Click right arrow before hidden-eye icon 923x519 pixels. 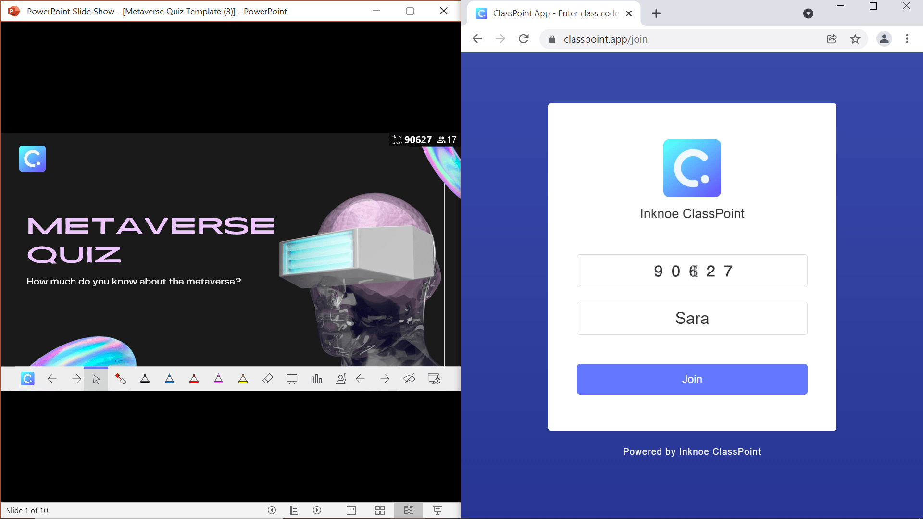coord(385,379)
